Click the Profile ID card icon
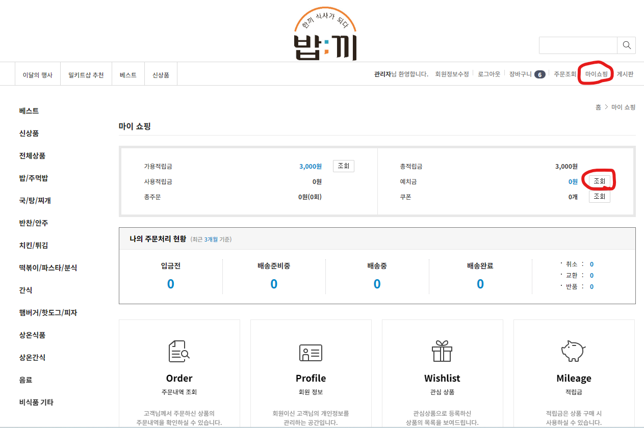Viewport: 644px width, 428px height. 311,353
